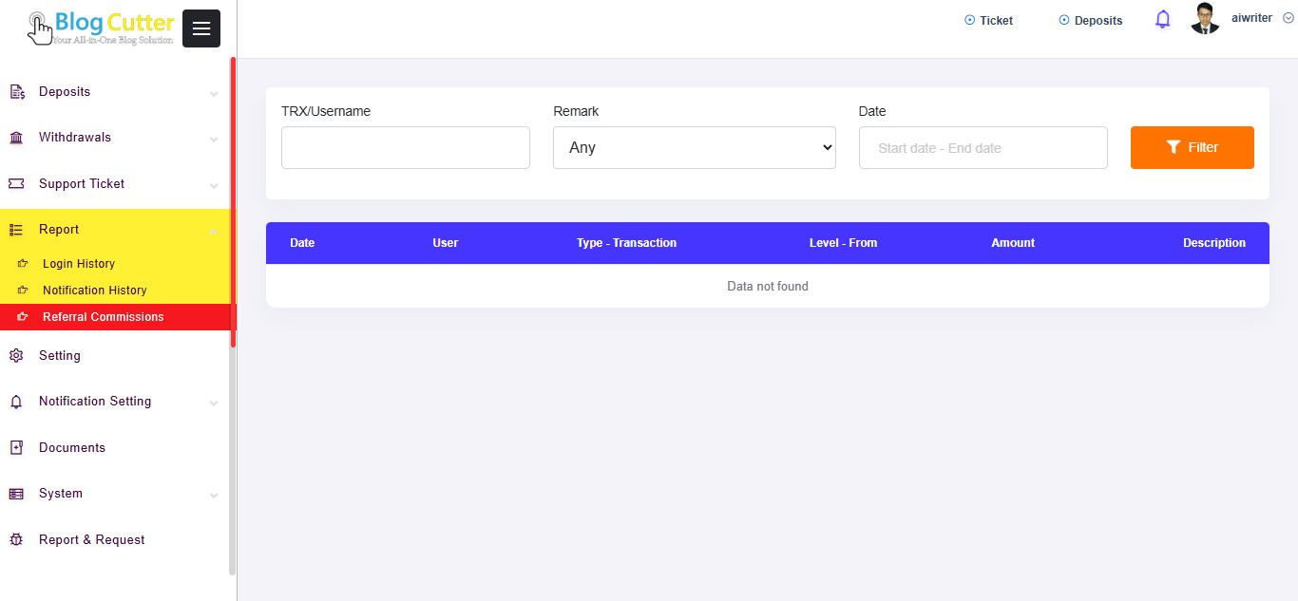The image size is (1298, 601).
Task: Collapse the Report menu section
Action: point(214,230)
